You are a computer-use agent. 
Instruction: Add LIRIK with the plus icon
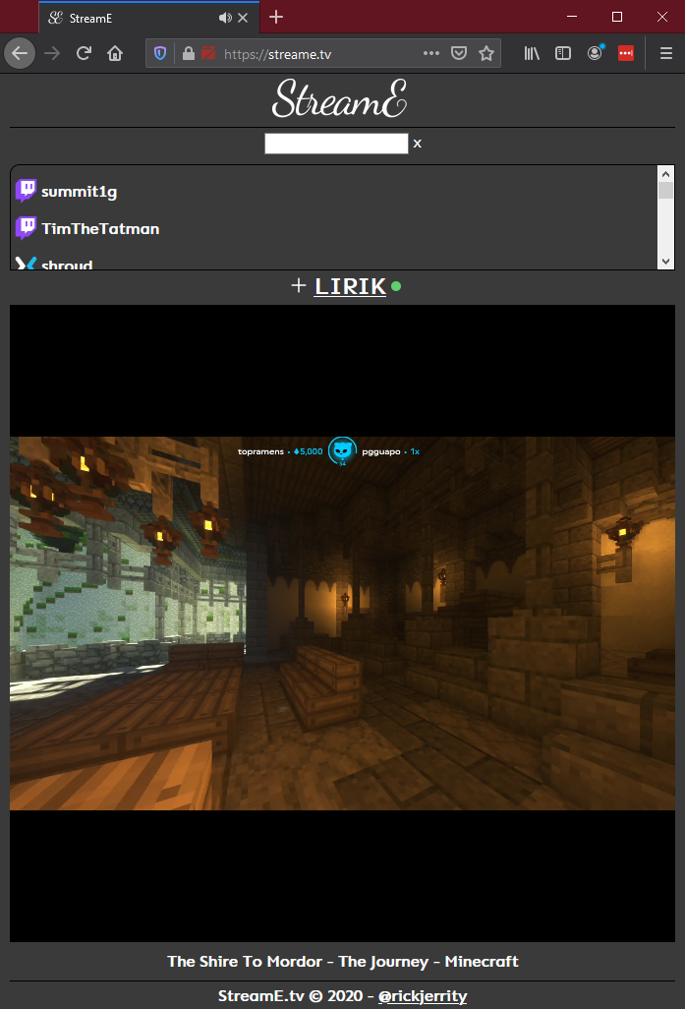pyautogui.click(x=299, y=286)
